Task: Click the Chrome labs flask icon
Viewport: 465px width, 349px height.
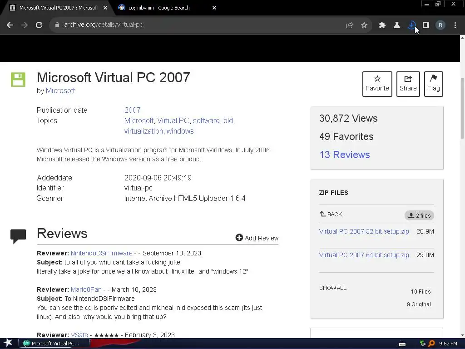Action: pos(397,25)
